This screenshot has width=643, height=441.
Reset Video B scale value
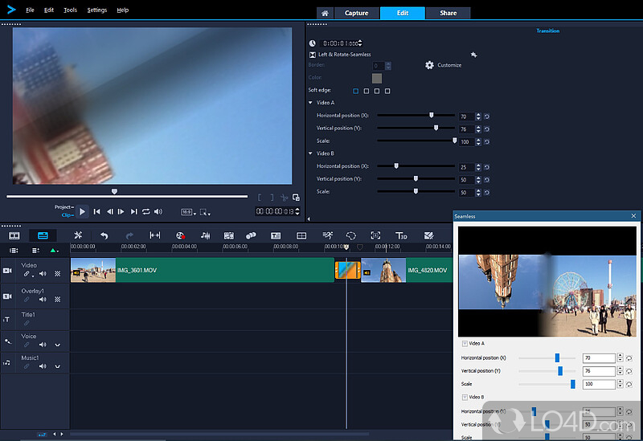coord(487,192)
